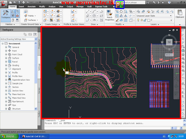
Task: Expand the Alignment tree node
Action: 6,69
